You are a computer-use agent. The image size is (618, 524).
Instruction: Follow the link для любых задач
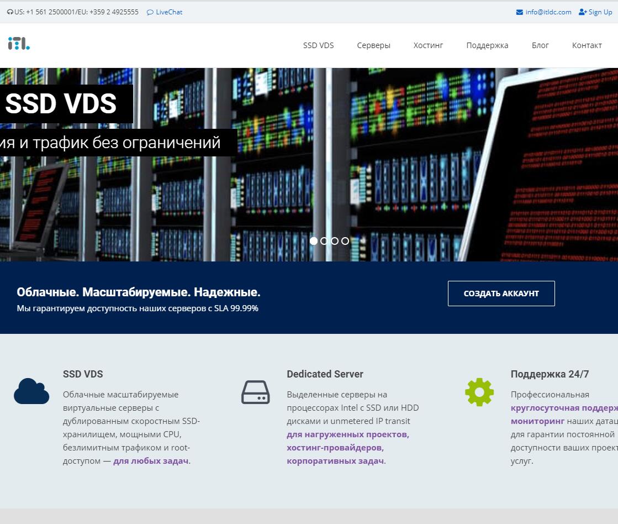(150, 460)
